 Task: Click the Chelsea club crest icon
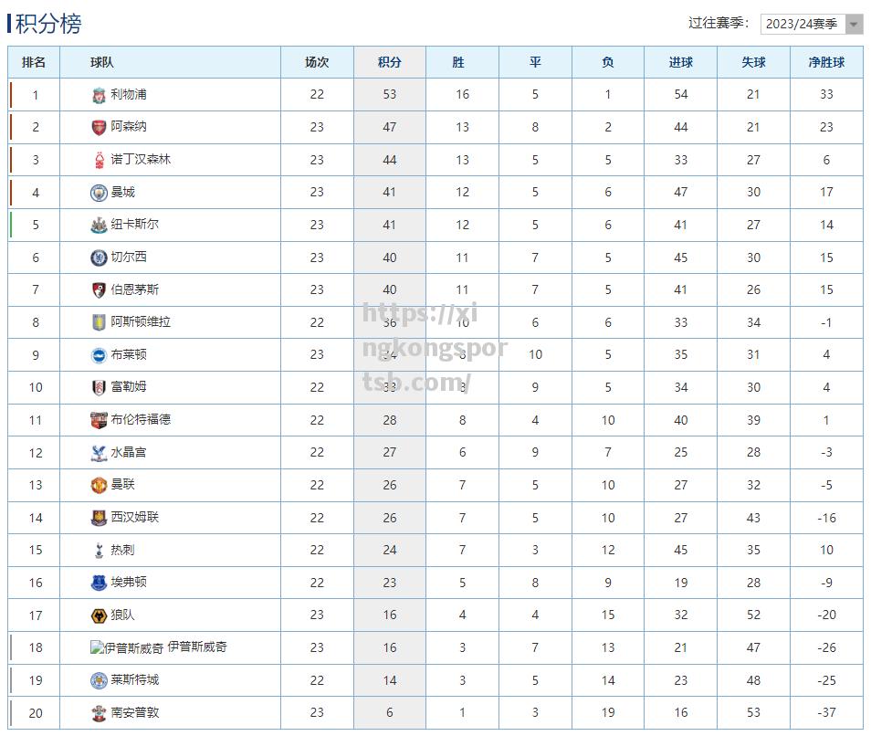point(99,258)
